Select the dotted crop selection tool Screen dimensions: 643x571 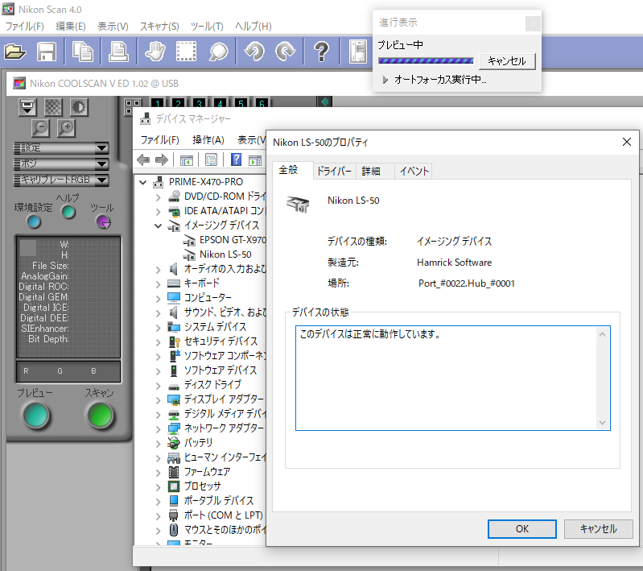[x=186, y=52]
